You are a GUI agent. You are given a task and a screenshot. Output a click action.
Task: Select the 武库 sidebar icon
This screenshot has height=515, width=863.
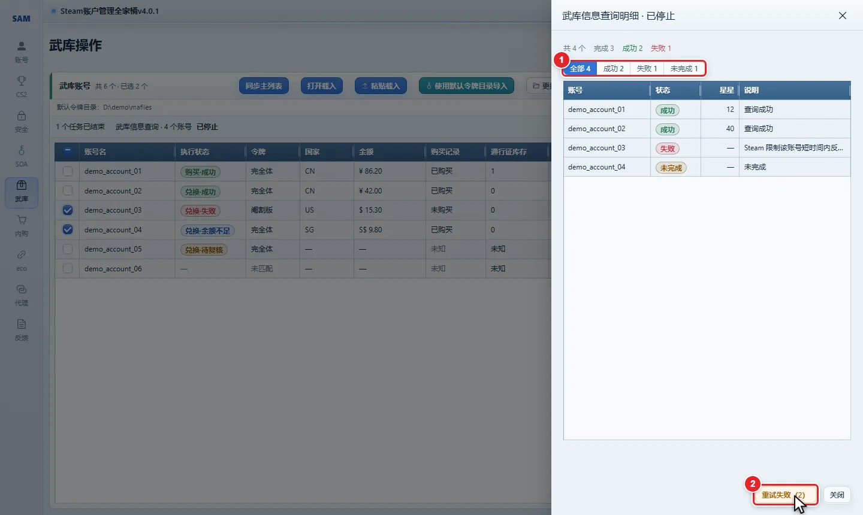tap(22, 192)
